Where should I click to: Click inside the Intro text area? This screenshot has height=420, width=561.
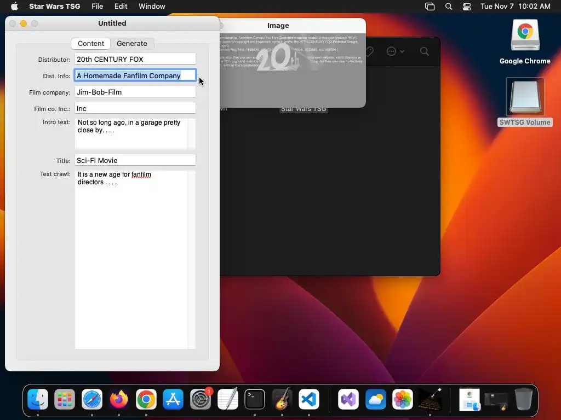tap(131, 133)
